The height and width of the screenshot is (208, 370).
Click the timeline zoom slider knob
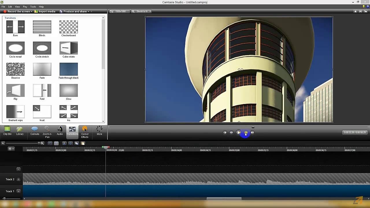pyautogui.click(x=39, y=143)
